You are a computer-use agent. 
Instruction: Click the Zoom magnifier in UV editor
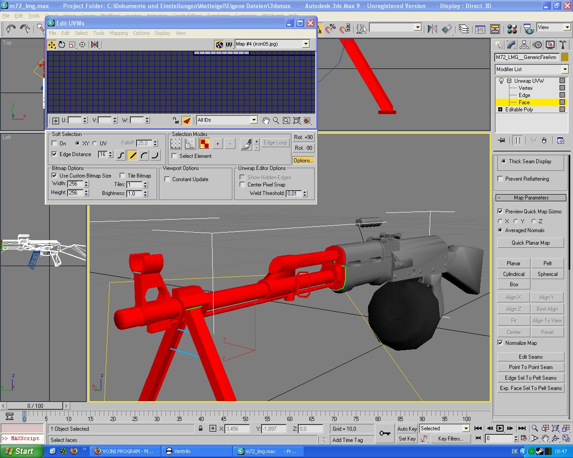276,120
